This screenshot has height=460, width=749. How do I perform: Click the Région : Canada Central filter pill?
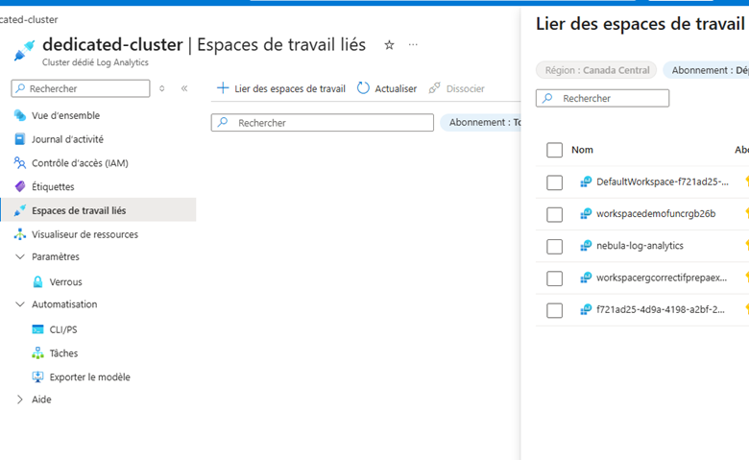(596, 70)
